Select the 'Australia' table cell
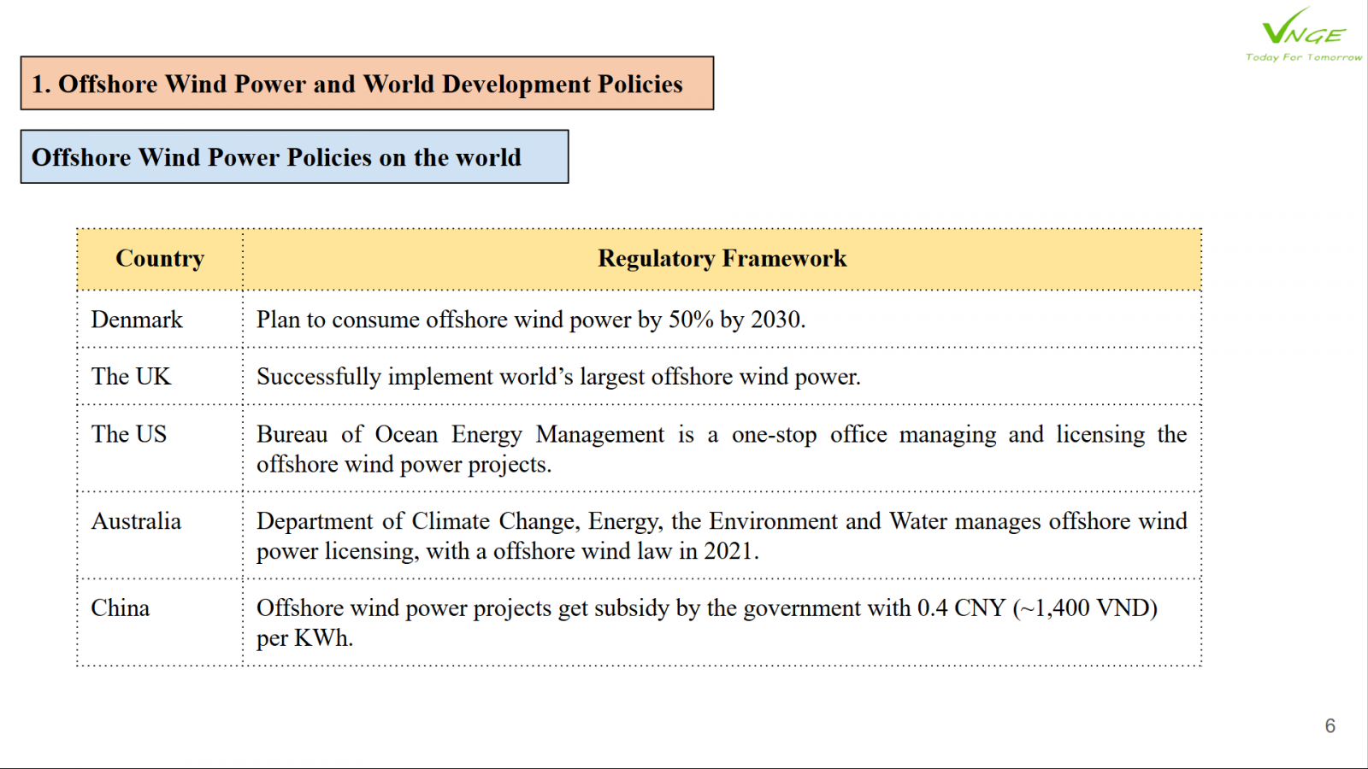Viewport: 1368px width, 769px height. point(160,536)
